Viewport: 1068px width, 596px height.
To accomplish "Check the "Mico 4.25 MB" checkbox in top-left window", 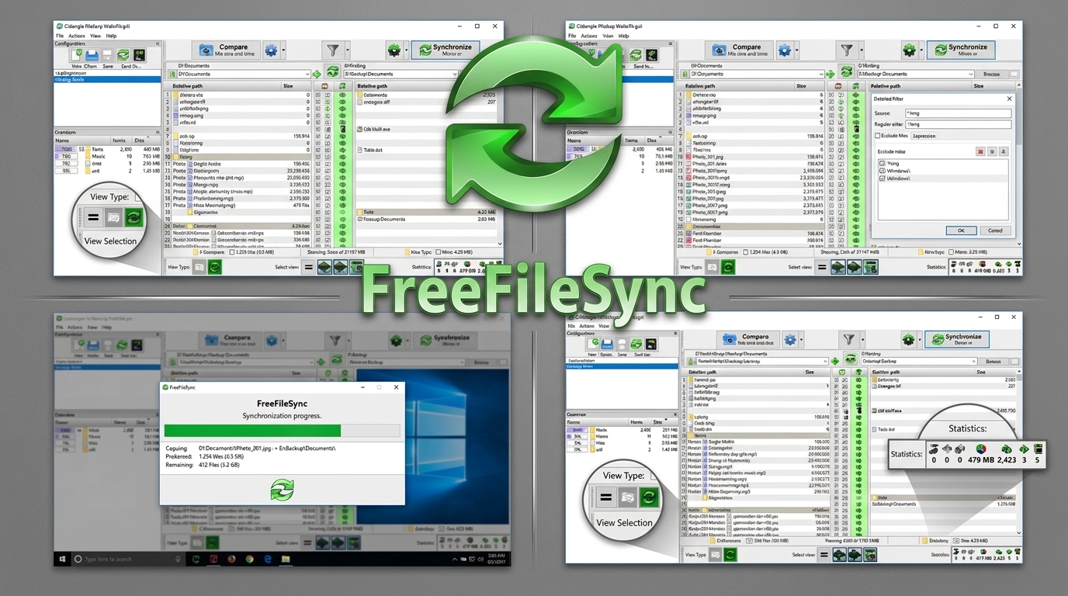I will coord(438,252).
